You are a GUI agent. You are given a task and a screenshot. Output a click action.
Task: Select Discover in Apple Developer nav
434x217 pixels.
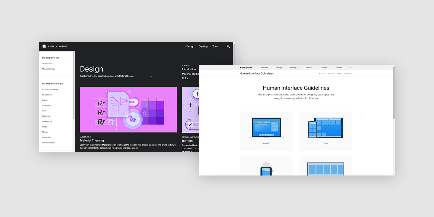coord(265,68)
